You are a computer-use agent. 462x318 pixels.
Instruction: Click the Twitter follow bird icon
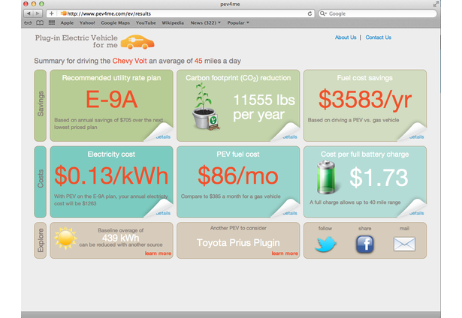[325, 244]
